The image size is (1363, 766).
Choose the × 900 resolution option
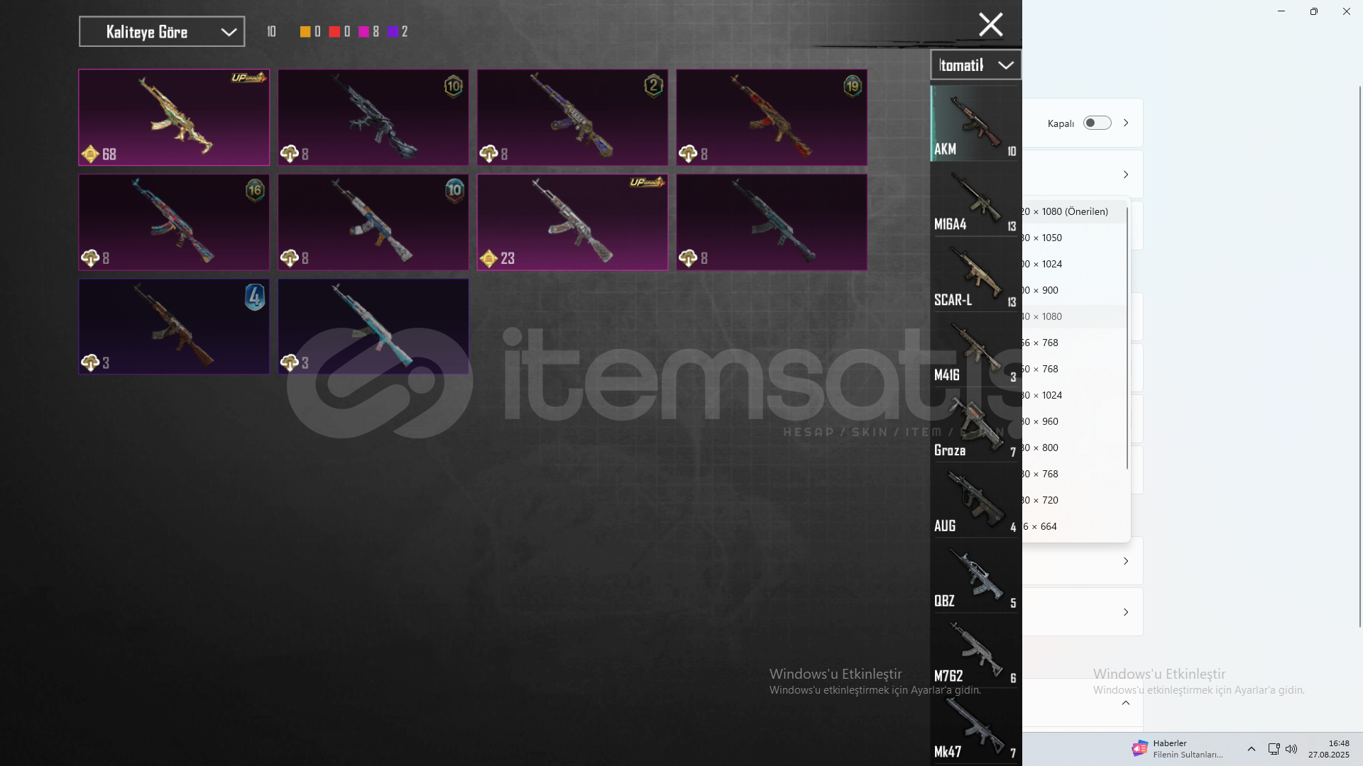[1073, 290]
